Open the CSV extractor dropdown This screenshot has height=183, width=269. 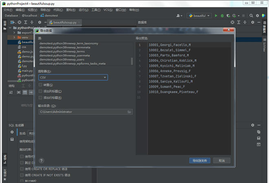(x=73, y=78)
